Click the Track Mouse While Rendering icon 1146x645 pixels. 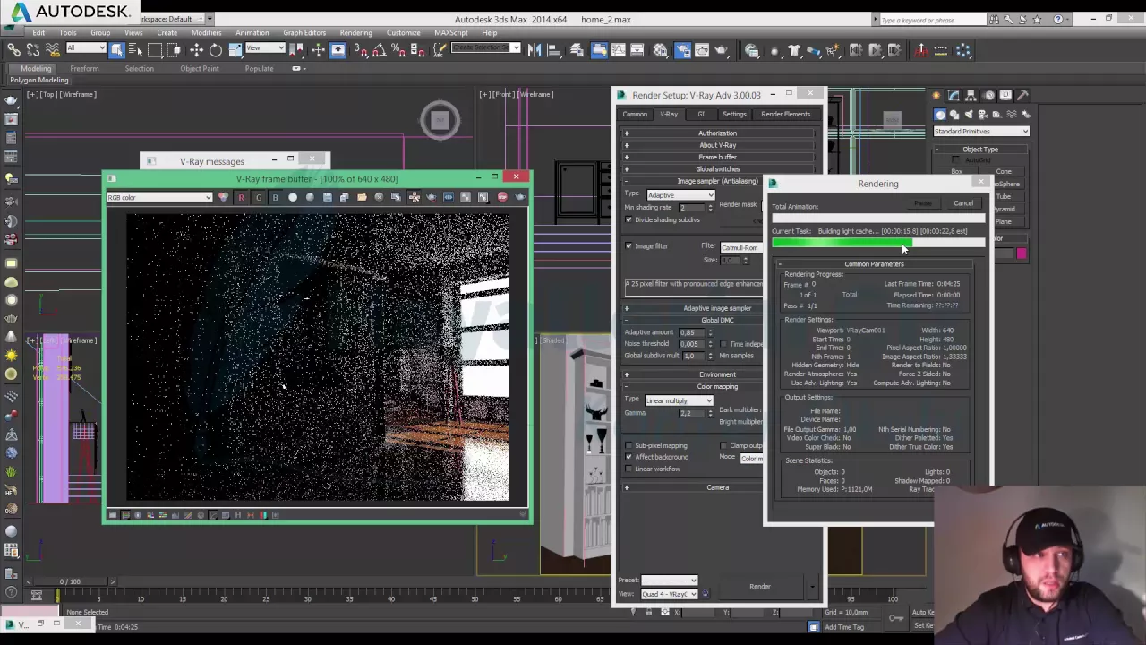tap(414, 197)
